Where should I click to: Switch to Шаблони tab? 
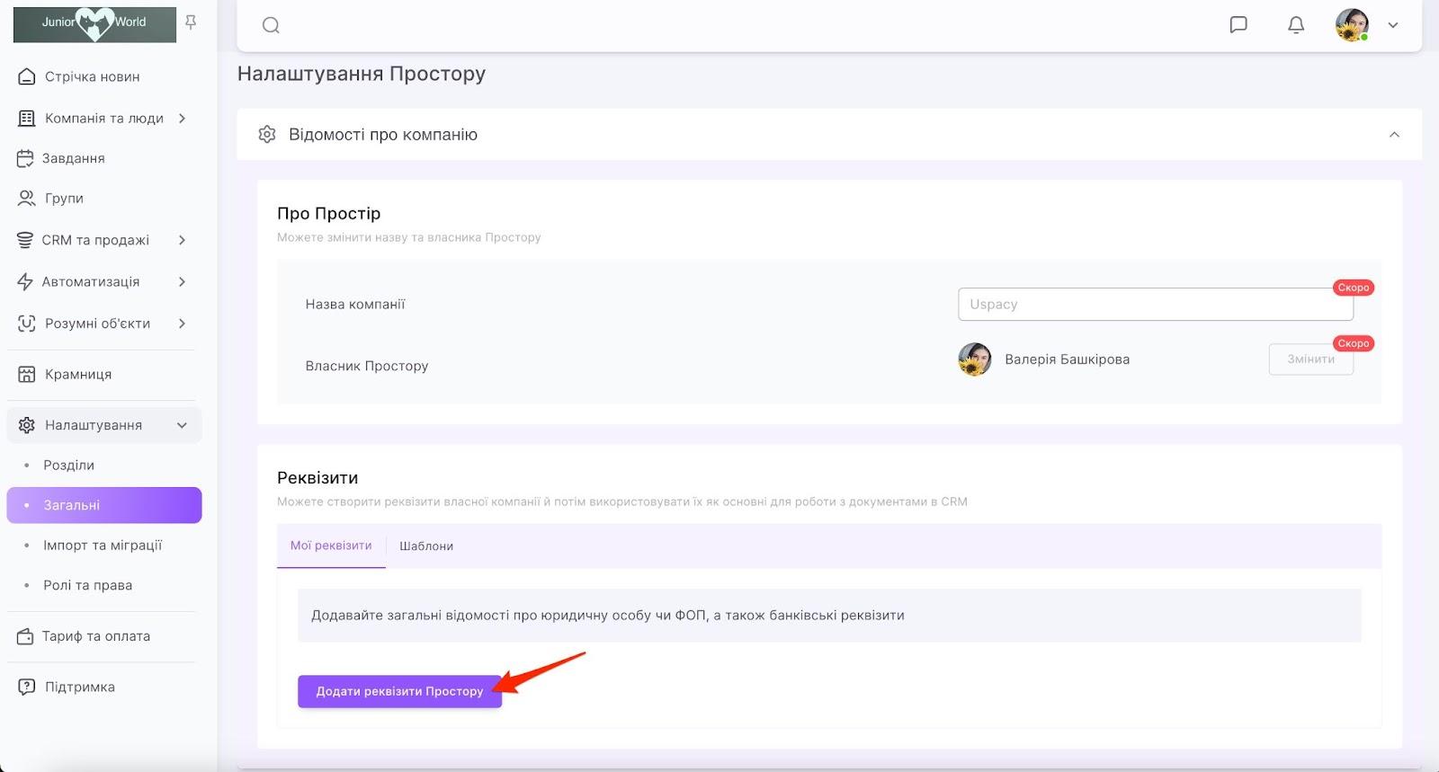426,546
